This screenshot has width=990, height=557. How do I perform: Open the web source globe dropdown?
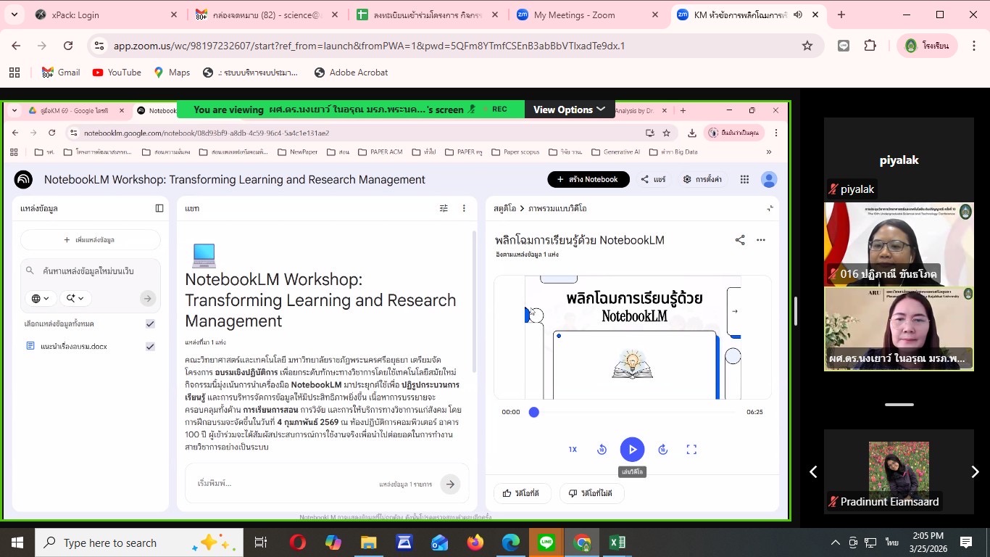(41, 298)
